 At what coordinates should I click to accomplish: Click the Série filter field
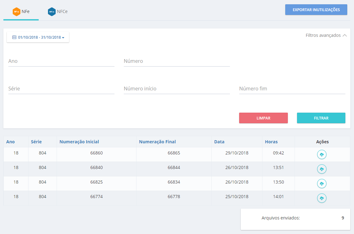[61, 89]
